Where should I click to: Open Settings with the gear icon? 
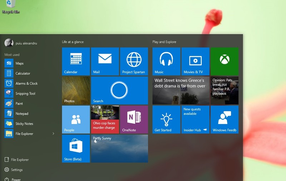point(14,170)
